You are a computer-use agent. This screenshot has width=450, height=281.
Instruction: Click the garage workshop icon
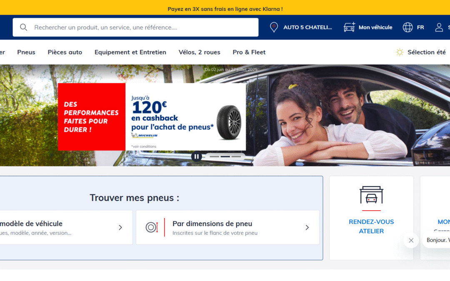pyautogui.click(x=371, y=195)
